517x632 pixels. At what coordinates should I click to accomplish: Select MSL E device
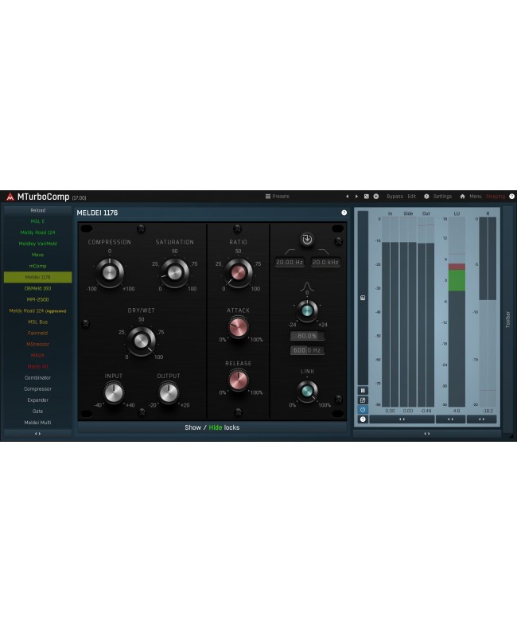[x=38, y=221]
